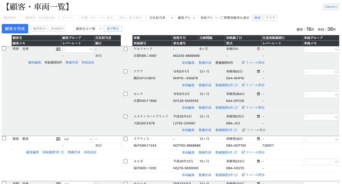Click calendar icon on ラクティス row
Viewport: 342px width, 184px height.
point(259,139)
